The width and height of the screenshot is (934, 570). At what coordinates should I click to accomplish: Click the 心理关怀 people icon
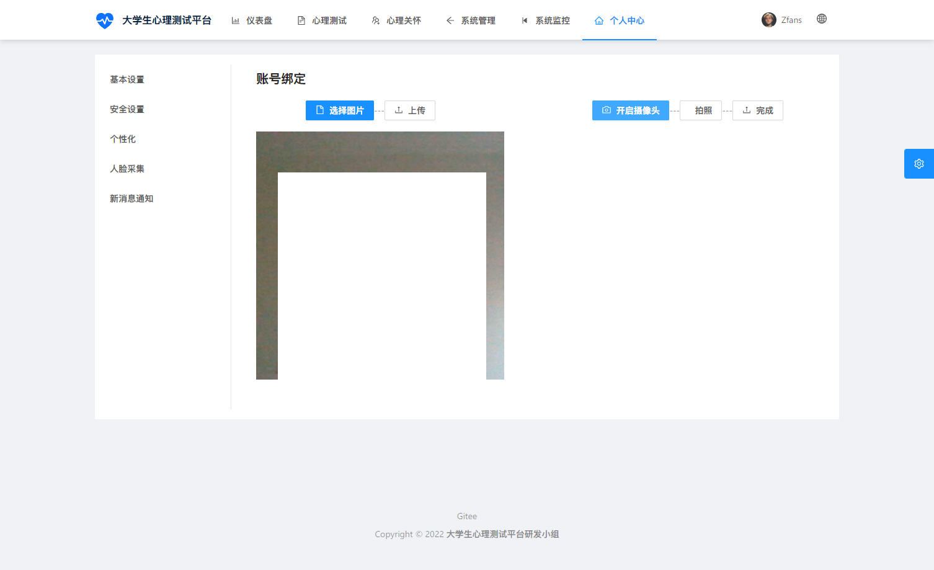(376, 20)
